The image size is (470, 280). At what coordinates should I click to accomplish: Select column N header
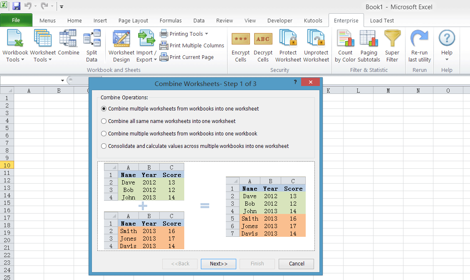[x=418, y=91]
